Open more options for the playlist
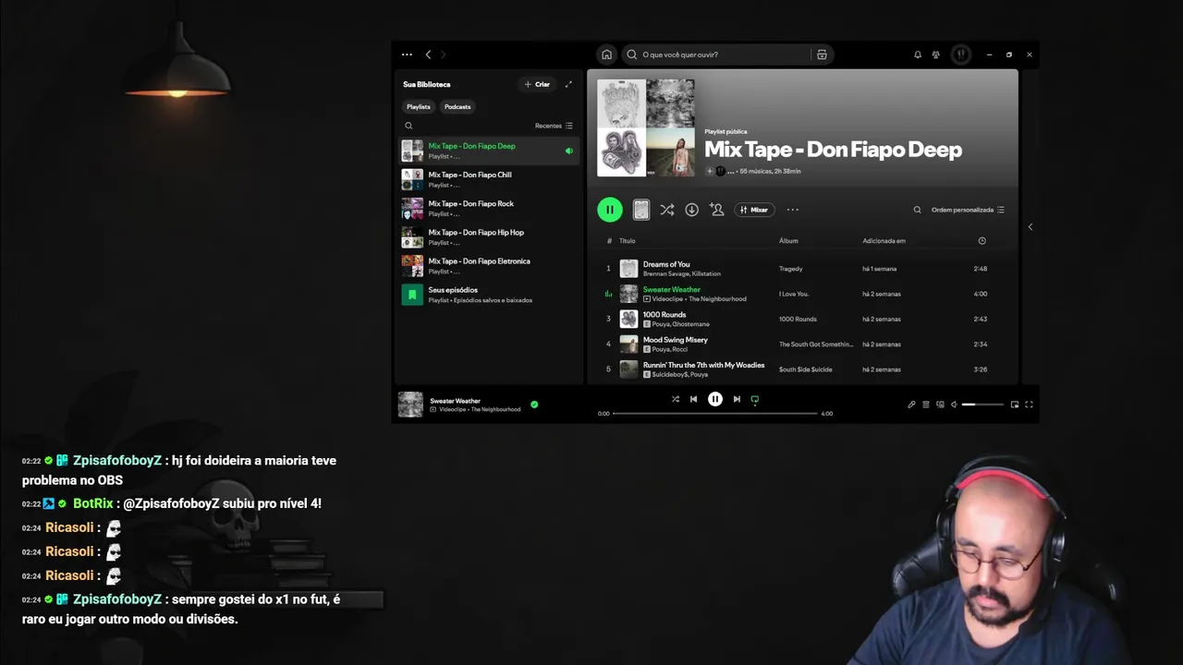1183x665 pixels. (792, 210)
